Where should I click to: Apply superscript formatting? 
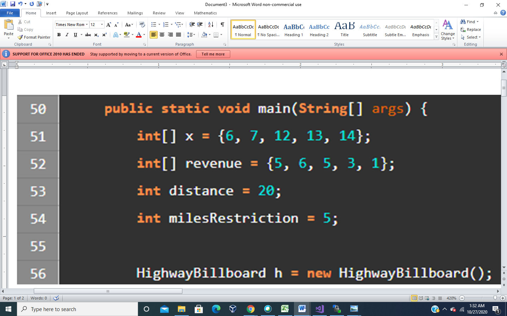tap(104, 35)
